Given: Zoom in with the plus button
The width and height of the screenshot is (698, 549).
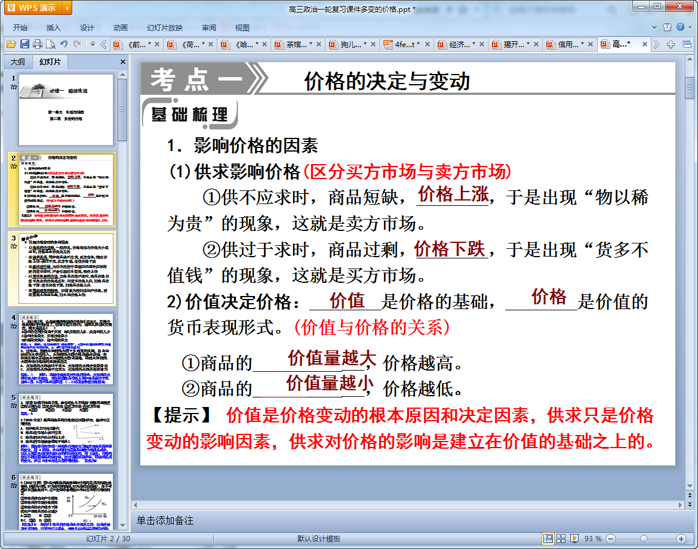Looking at the screenshot, I should tap(681, 539).
